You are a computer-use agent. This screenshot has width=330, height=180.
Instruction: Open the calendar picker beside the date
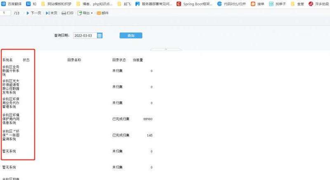click(99, 36)
